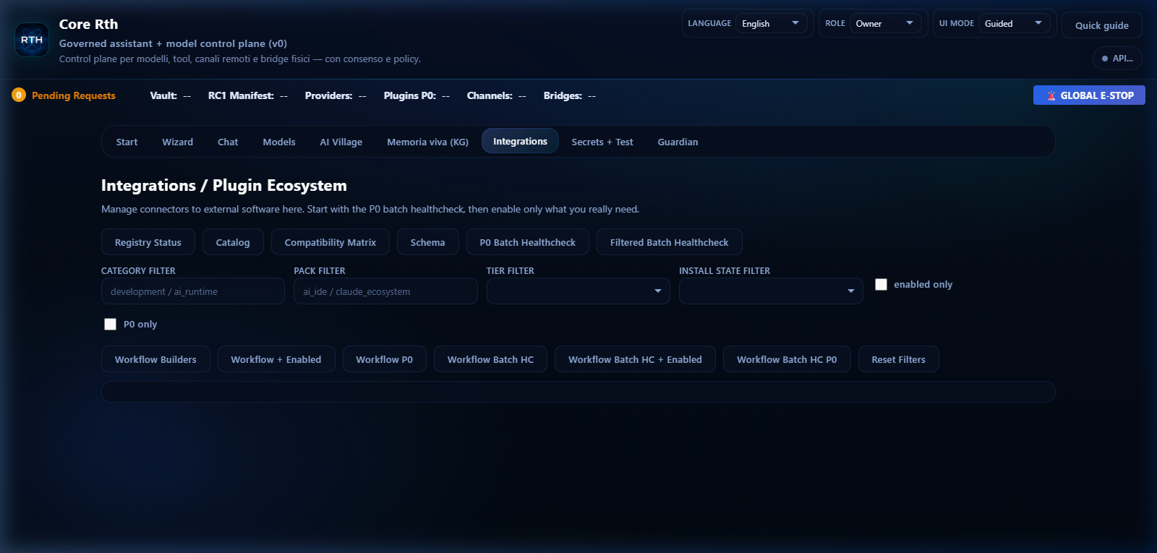Reset Filters
Image resolution: width=1157 pixels, height=553 pixels.
[898, 359]
